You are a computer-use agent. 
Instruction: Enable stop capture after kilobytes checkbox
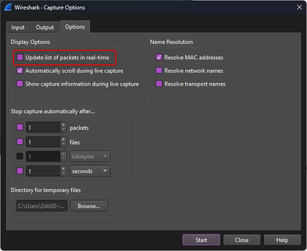tap(20, 156)
